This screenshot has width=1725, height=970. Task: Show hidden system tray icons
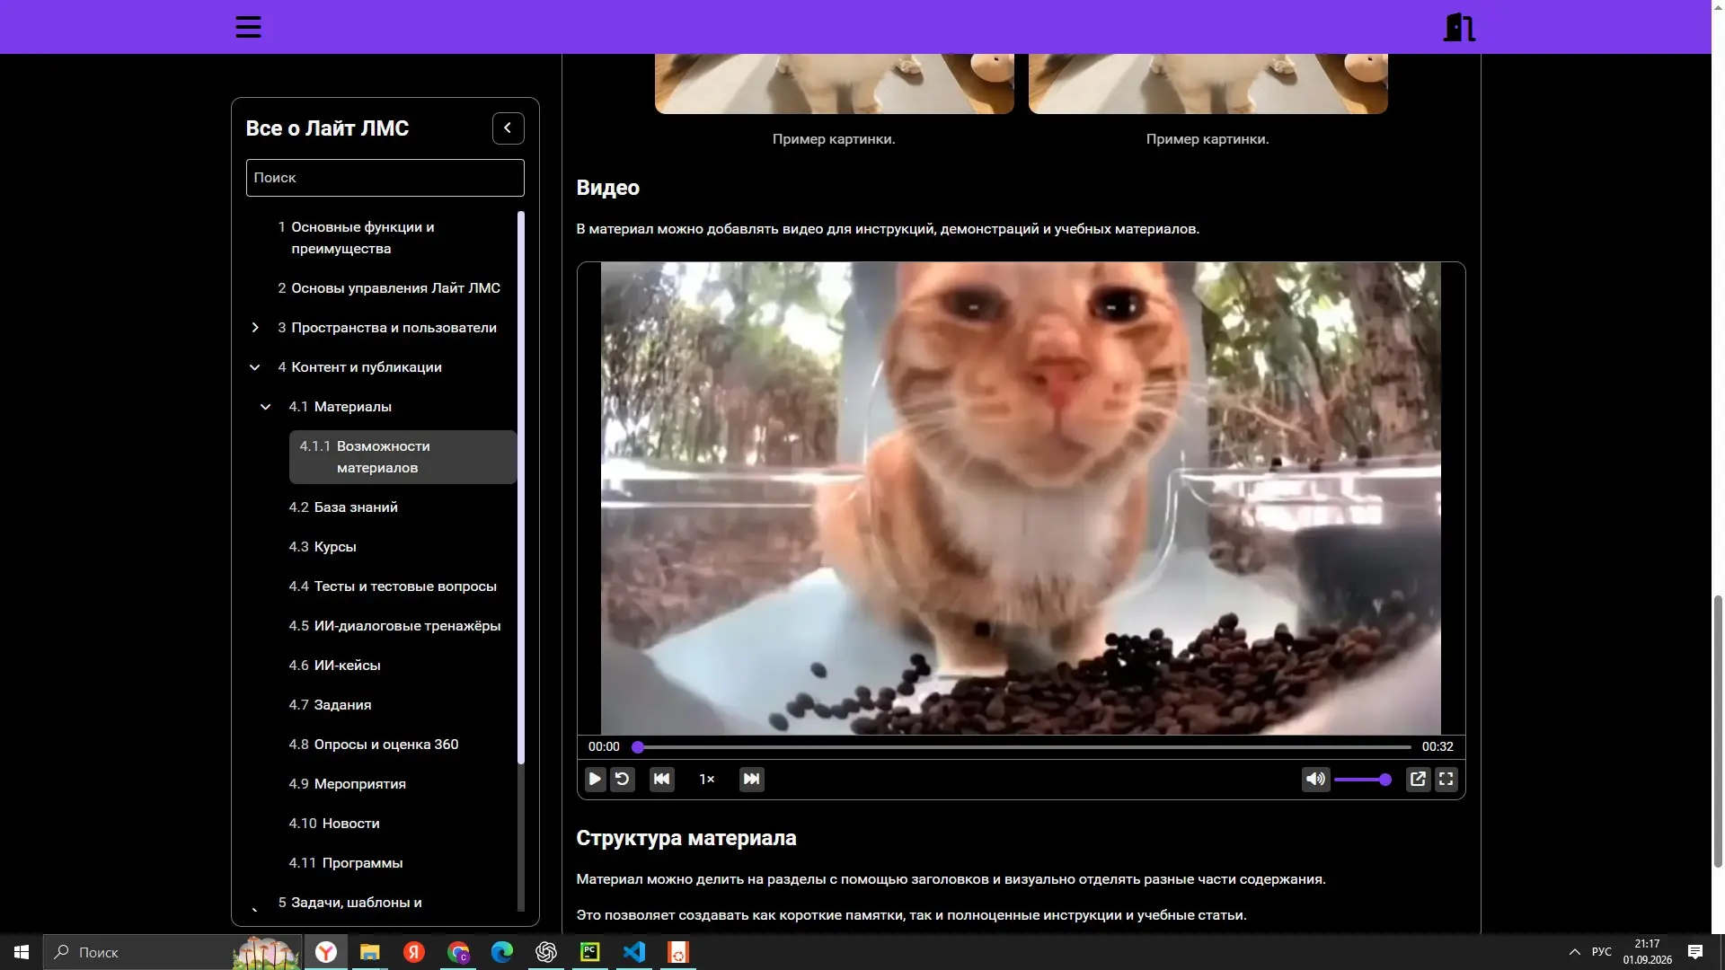tap(1574, 952)
